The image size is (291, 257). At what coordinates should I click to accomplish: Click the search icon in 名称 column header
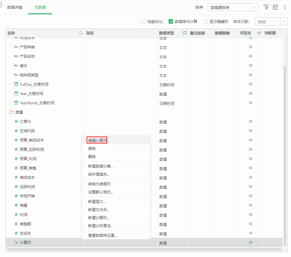tap(81, 33)
